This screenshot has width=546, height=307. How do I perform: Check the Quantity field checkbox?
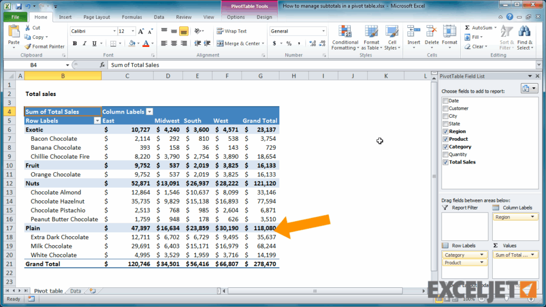445,154
